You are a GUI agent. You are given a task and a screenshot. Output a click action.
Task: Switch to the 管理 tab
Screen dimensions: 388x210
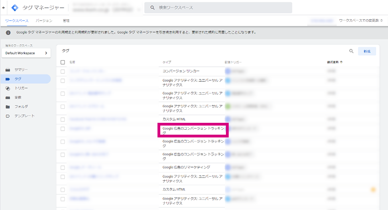[x=66, y=21]
